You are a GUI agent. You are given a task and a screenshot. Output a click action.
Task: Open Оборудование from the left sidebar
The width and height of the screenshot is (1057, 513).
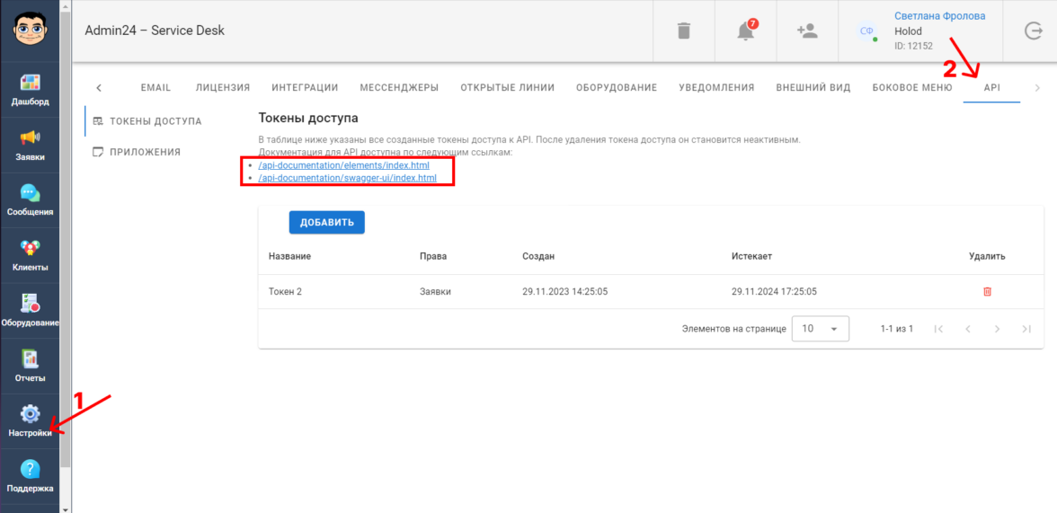[x=30, y=310]
